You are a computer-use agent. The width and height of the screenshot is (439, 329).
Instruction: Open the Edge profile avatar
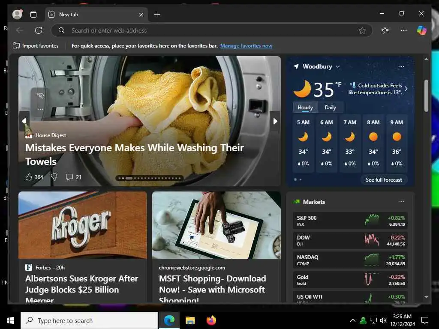pos(17,14)
